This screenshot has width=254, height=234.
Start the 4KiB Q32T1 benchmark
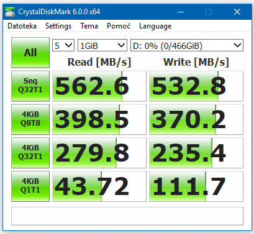click(x=30, y=153)
